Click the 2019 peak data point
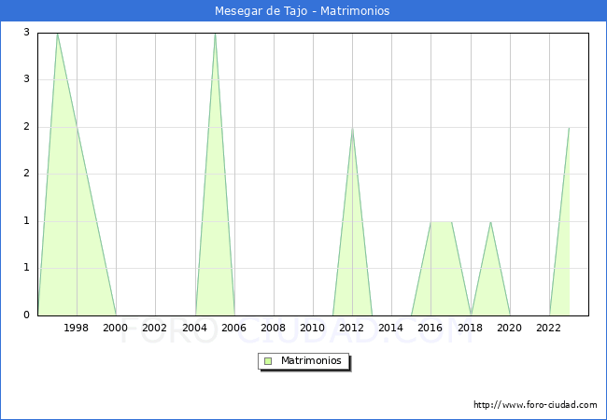The image size is (607, 420). 490,222
